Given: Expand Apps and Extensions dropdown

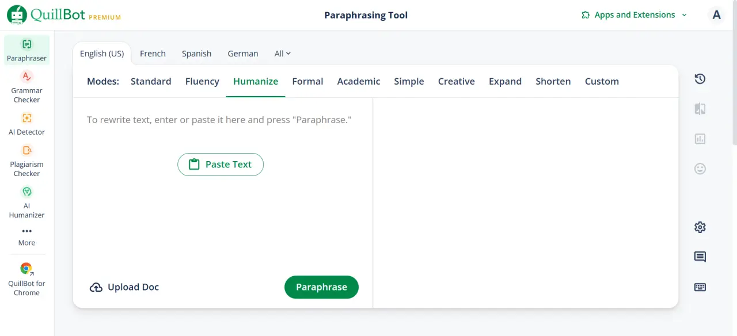Looking at the screenshot, I should (634, 15).
